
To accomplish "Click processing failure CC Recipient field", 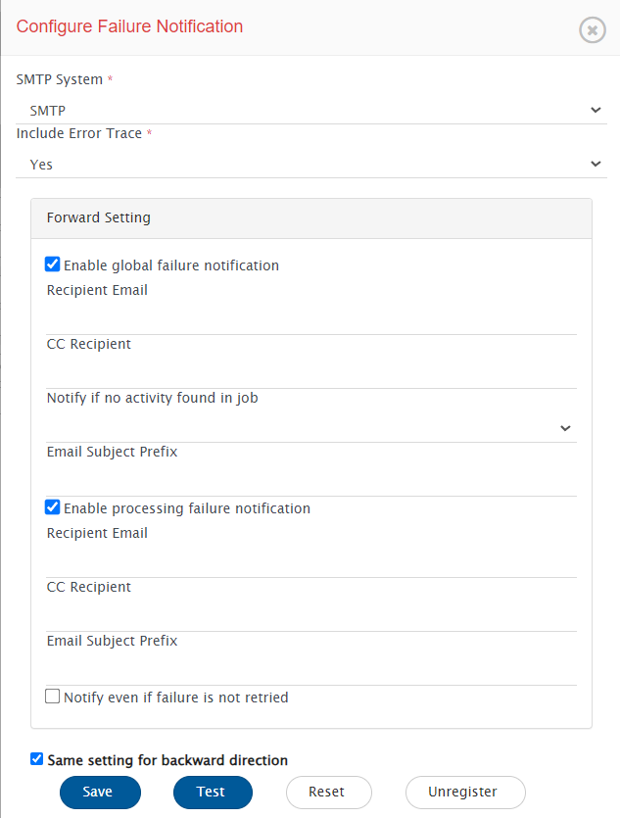I will coord(311,616).
